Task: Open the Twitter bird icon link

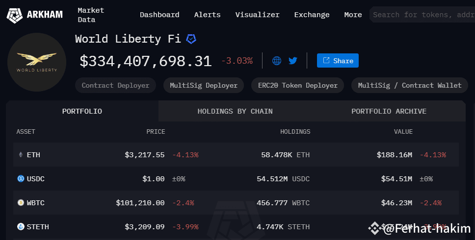Action: click(x=293, y=61)
